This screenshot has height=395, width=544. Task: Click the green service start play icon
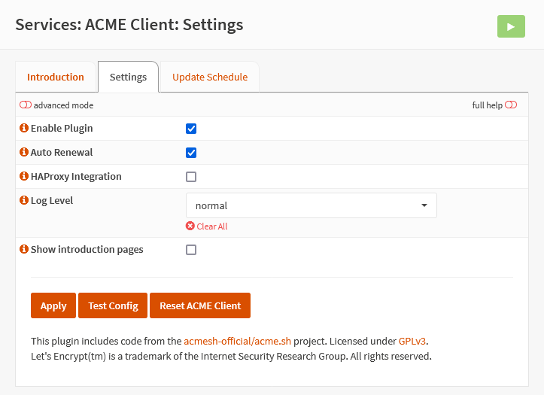[x=511, y=26]
